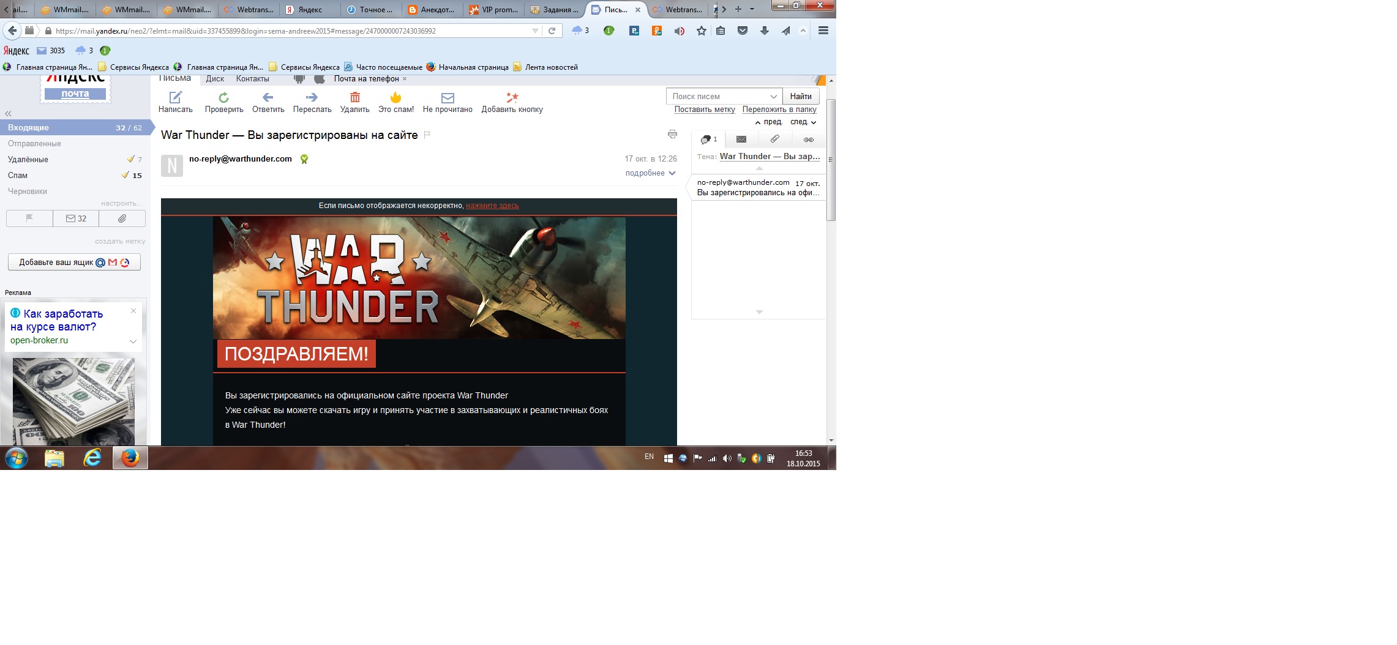The image size is (1397, 645).
Task: Forward the letter with Переслать
Action: (312, 97)
